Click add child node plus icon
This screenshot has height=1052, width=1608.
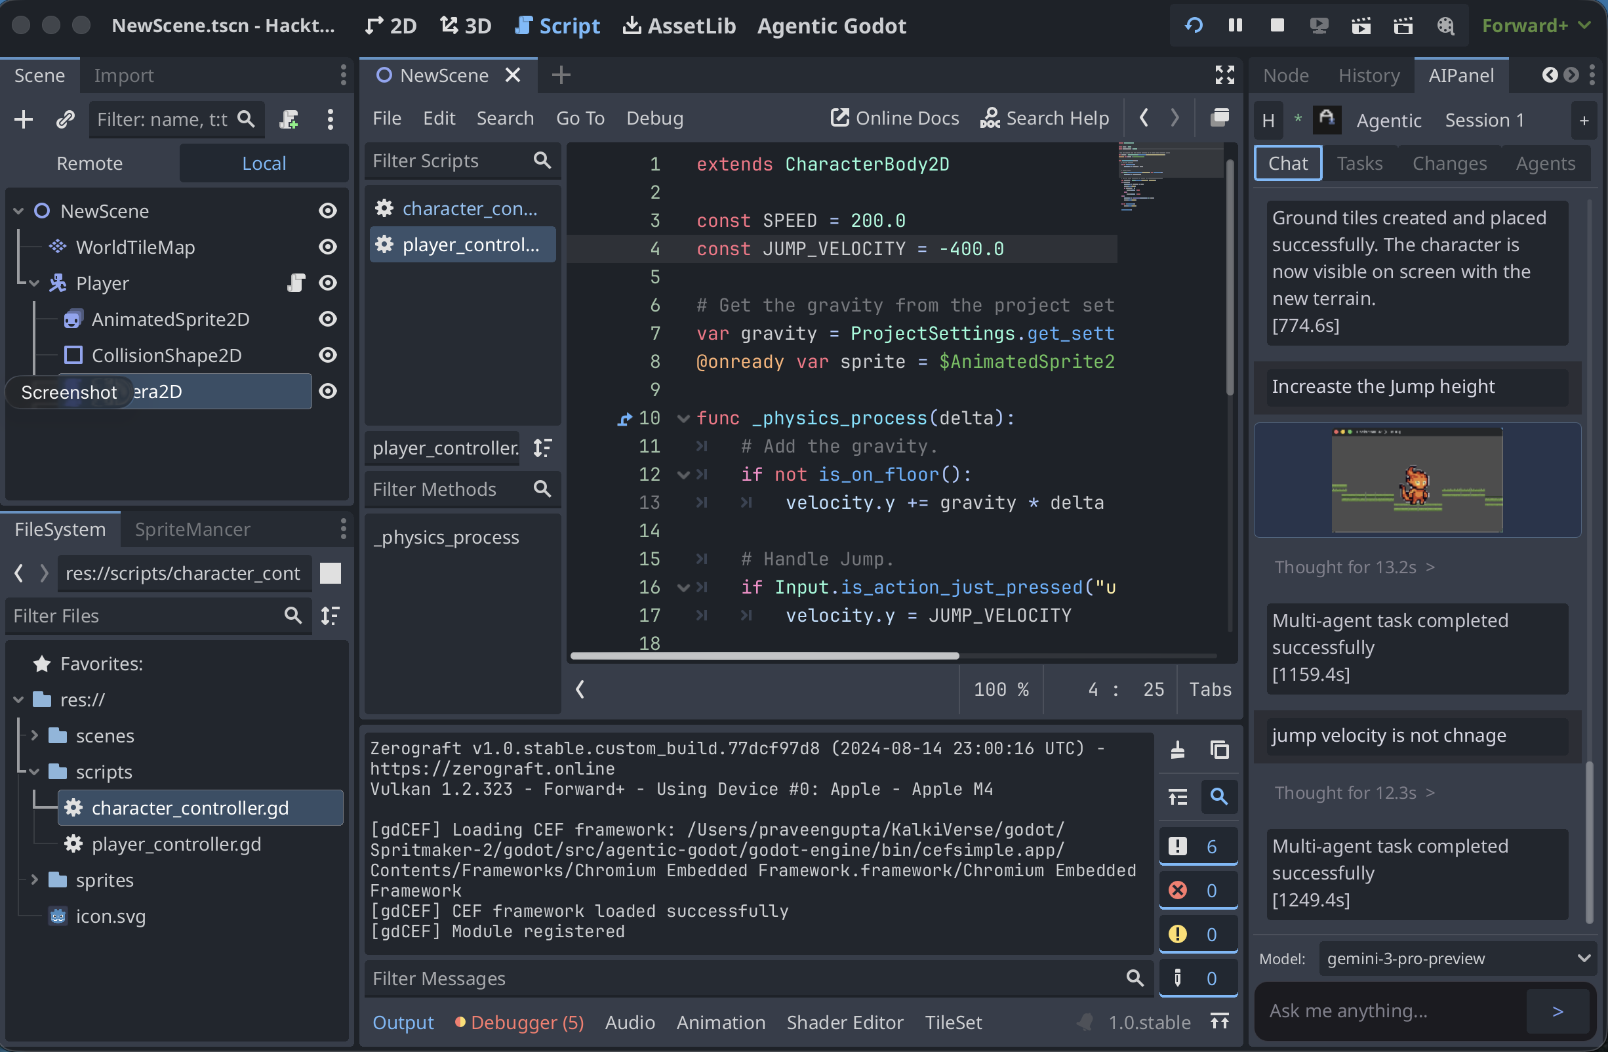click(24, 119)
